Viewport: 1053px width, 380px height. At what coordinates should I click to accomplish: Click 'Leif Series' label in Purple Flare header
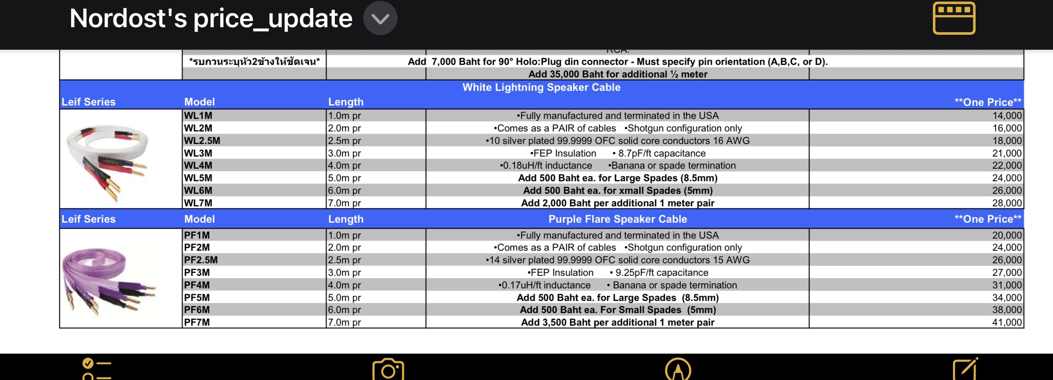[x=88, y=219]
